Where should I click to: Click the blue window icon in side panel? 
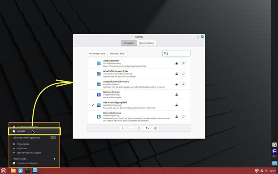coord(274,163)
